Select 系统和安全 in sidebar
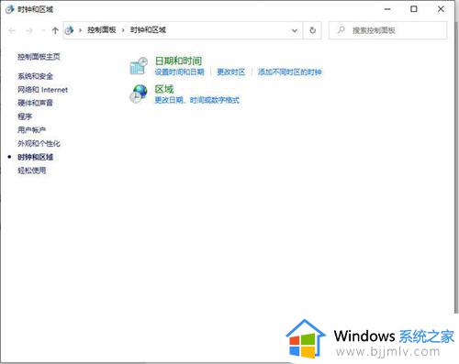 pos(35,76)
